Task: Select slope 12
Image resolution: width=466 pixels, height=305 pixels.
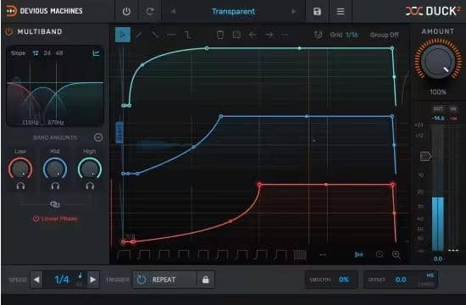Action: [36, 53]
